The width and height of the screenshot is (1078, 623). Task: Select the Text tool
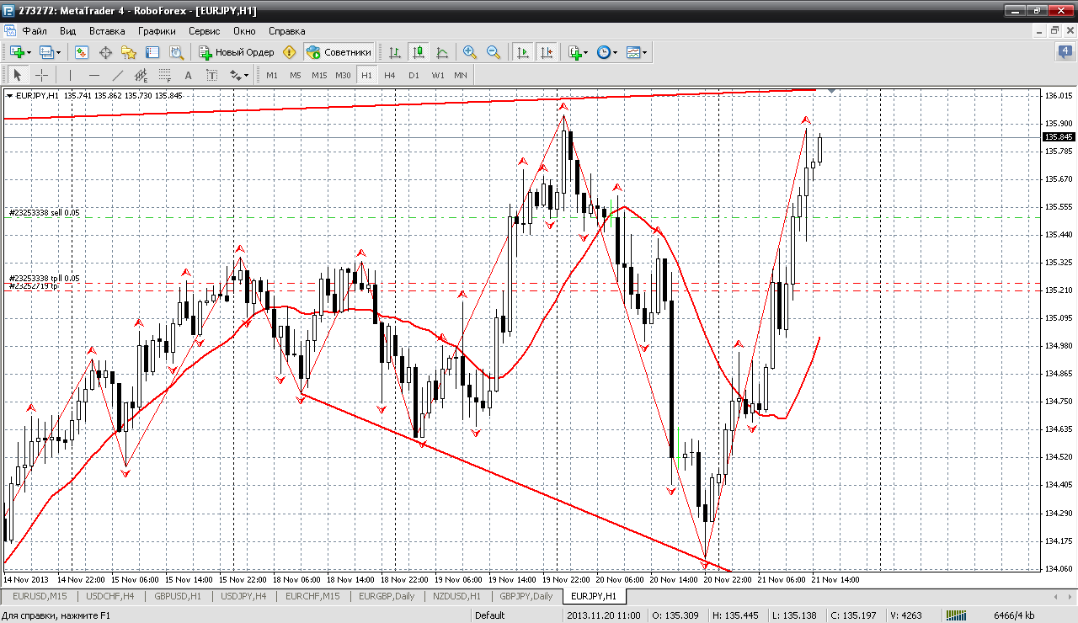pyautogui.click(x=188, y=75)
